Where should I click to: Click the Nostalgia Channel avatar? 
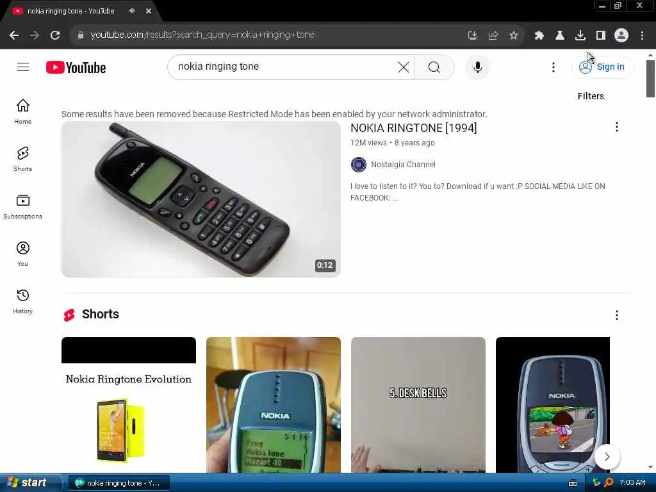[x=359, y=165]
